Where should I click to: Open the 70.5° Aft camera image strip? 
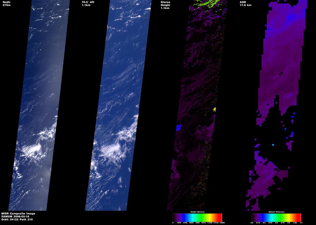tap(118, 105)
